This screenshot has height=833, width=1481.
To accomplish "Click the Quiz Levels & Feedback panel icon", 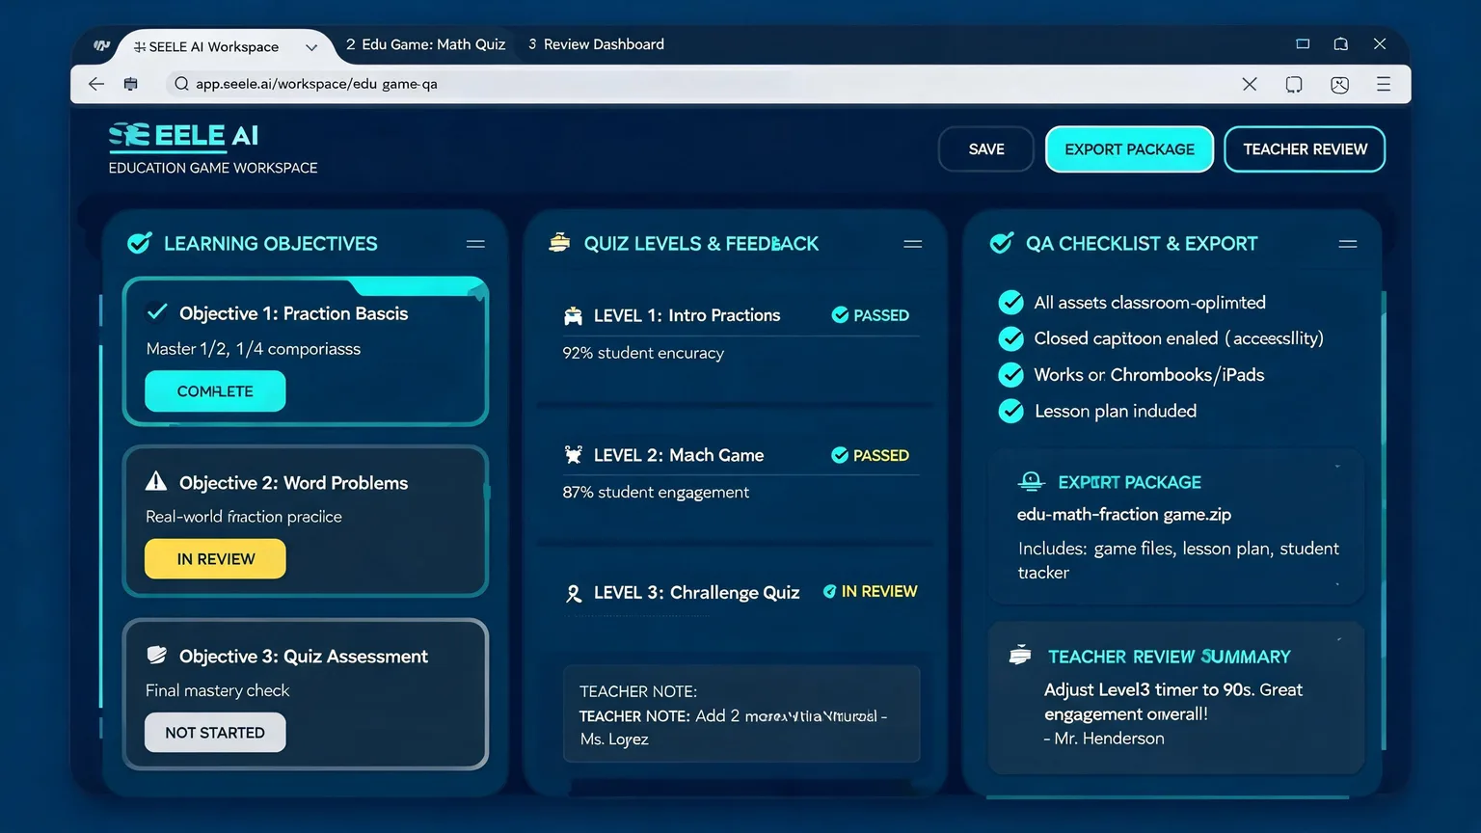I will click(x=559, y=242).
